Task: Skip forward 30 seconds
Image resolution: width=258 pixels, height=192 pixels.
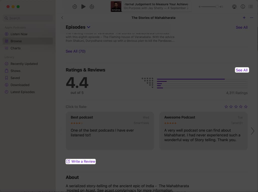Action: [x=92, y=7]
